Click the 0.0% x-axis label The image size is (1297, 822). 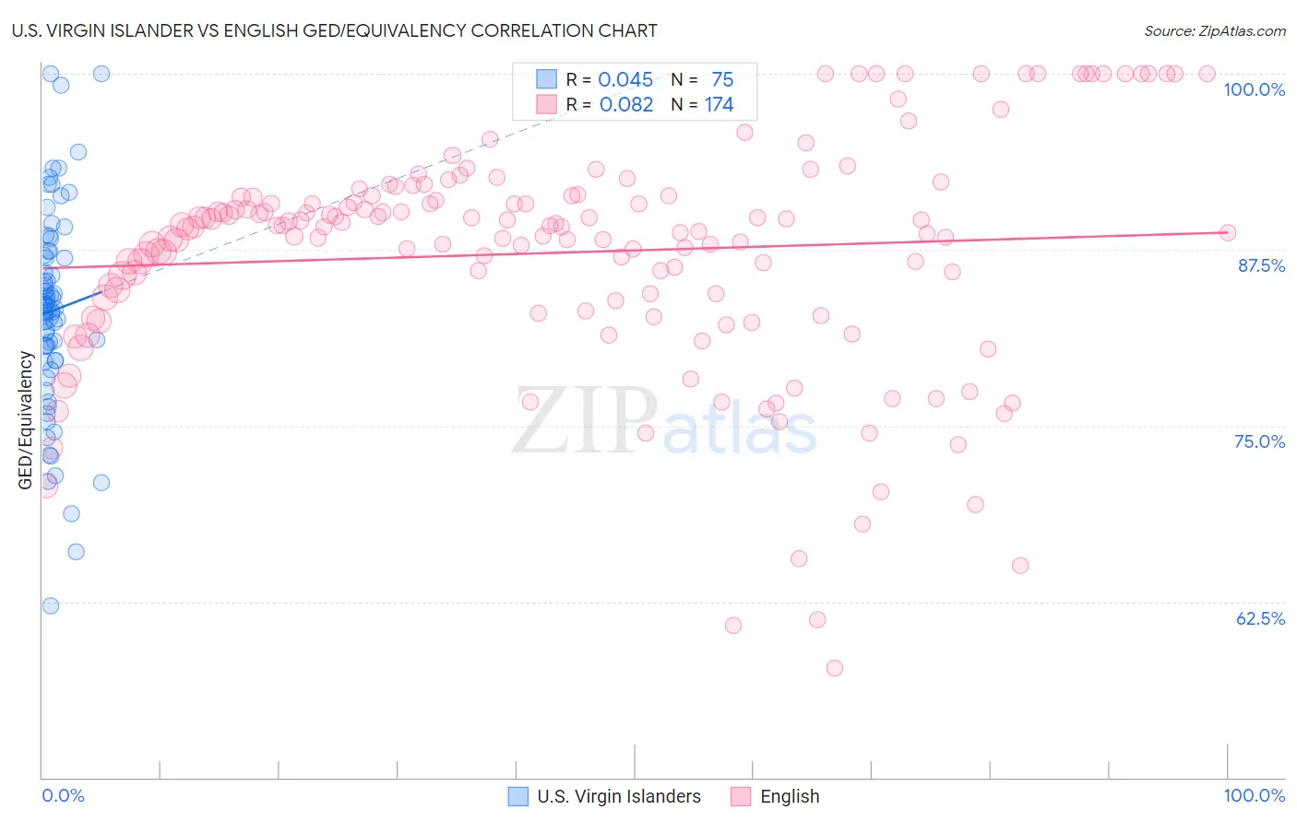(64, 795)
